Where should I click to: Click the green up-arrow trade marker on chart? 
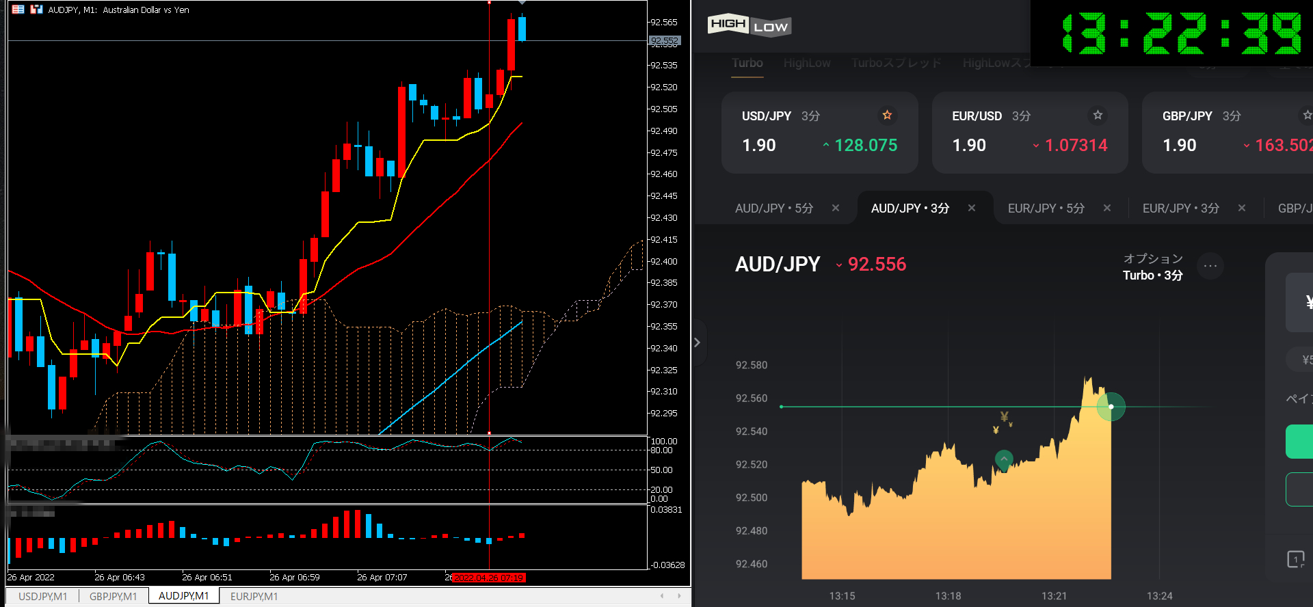tap(1003, 459)
